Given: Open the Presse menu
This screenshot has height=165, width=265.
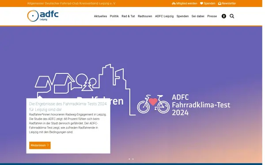Looking at the screenshot, I should pyautogui.click(x=212, y=16).
